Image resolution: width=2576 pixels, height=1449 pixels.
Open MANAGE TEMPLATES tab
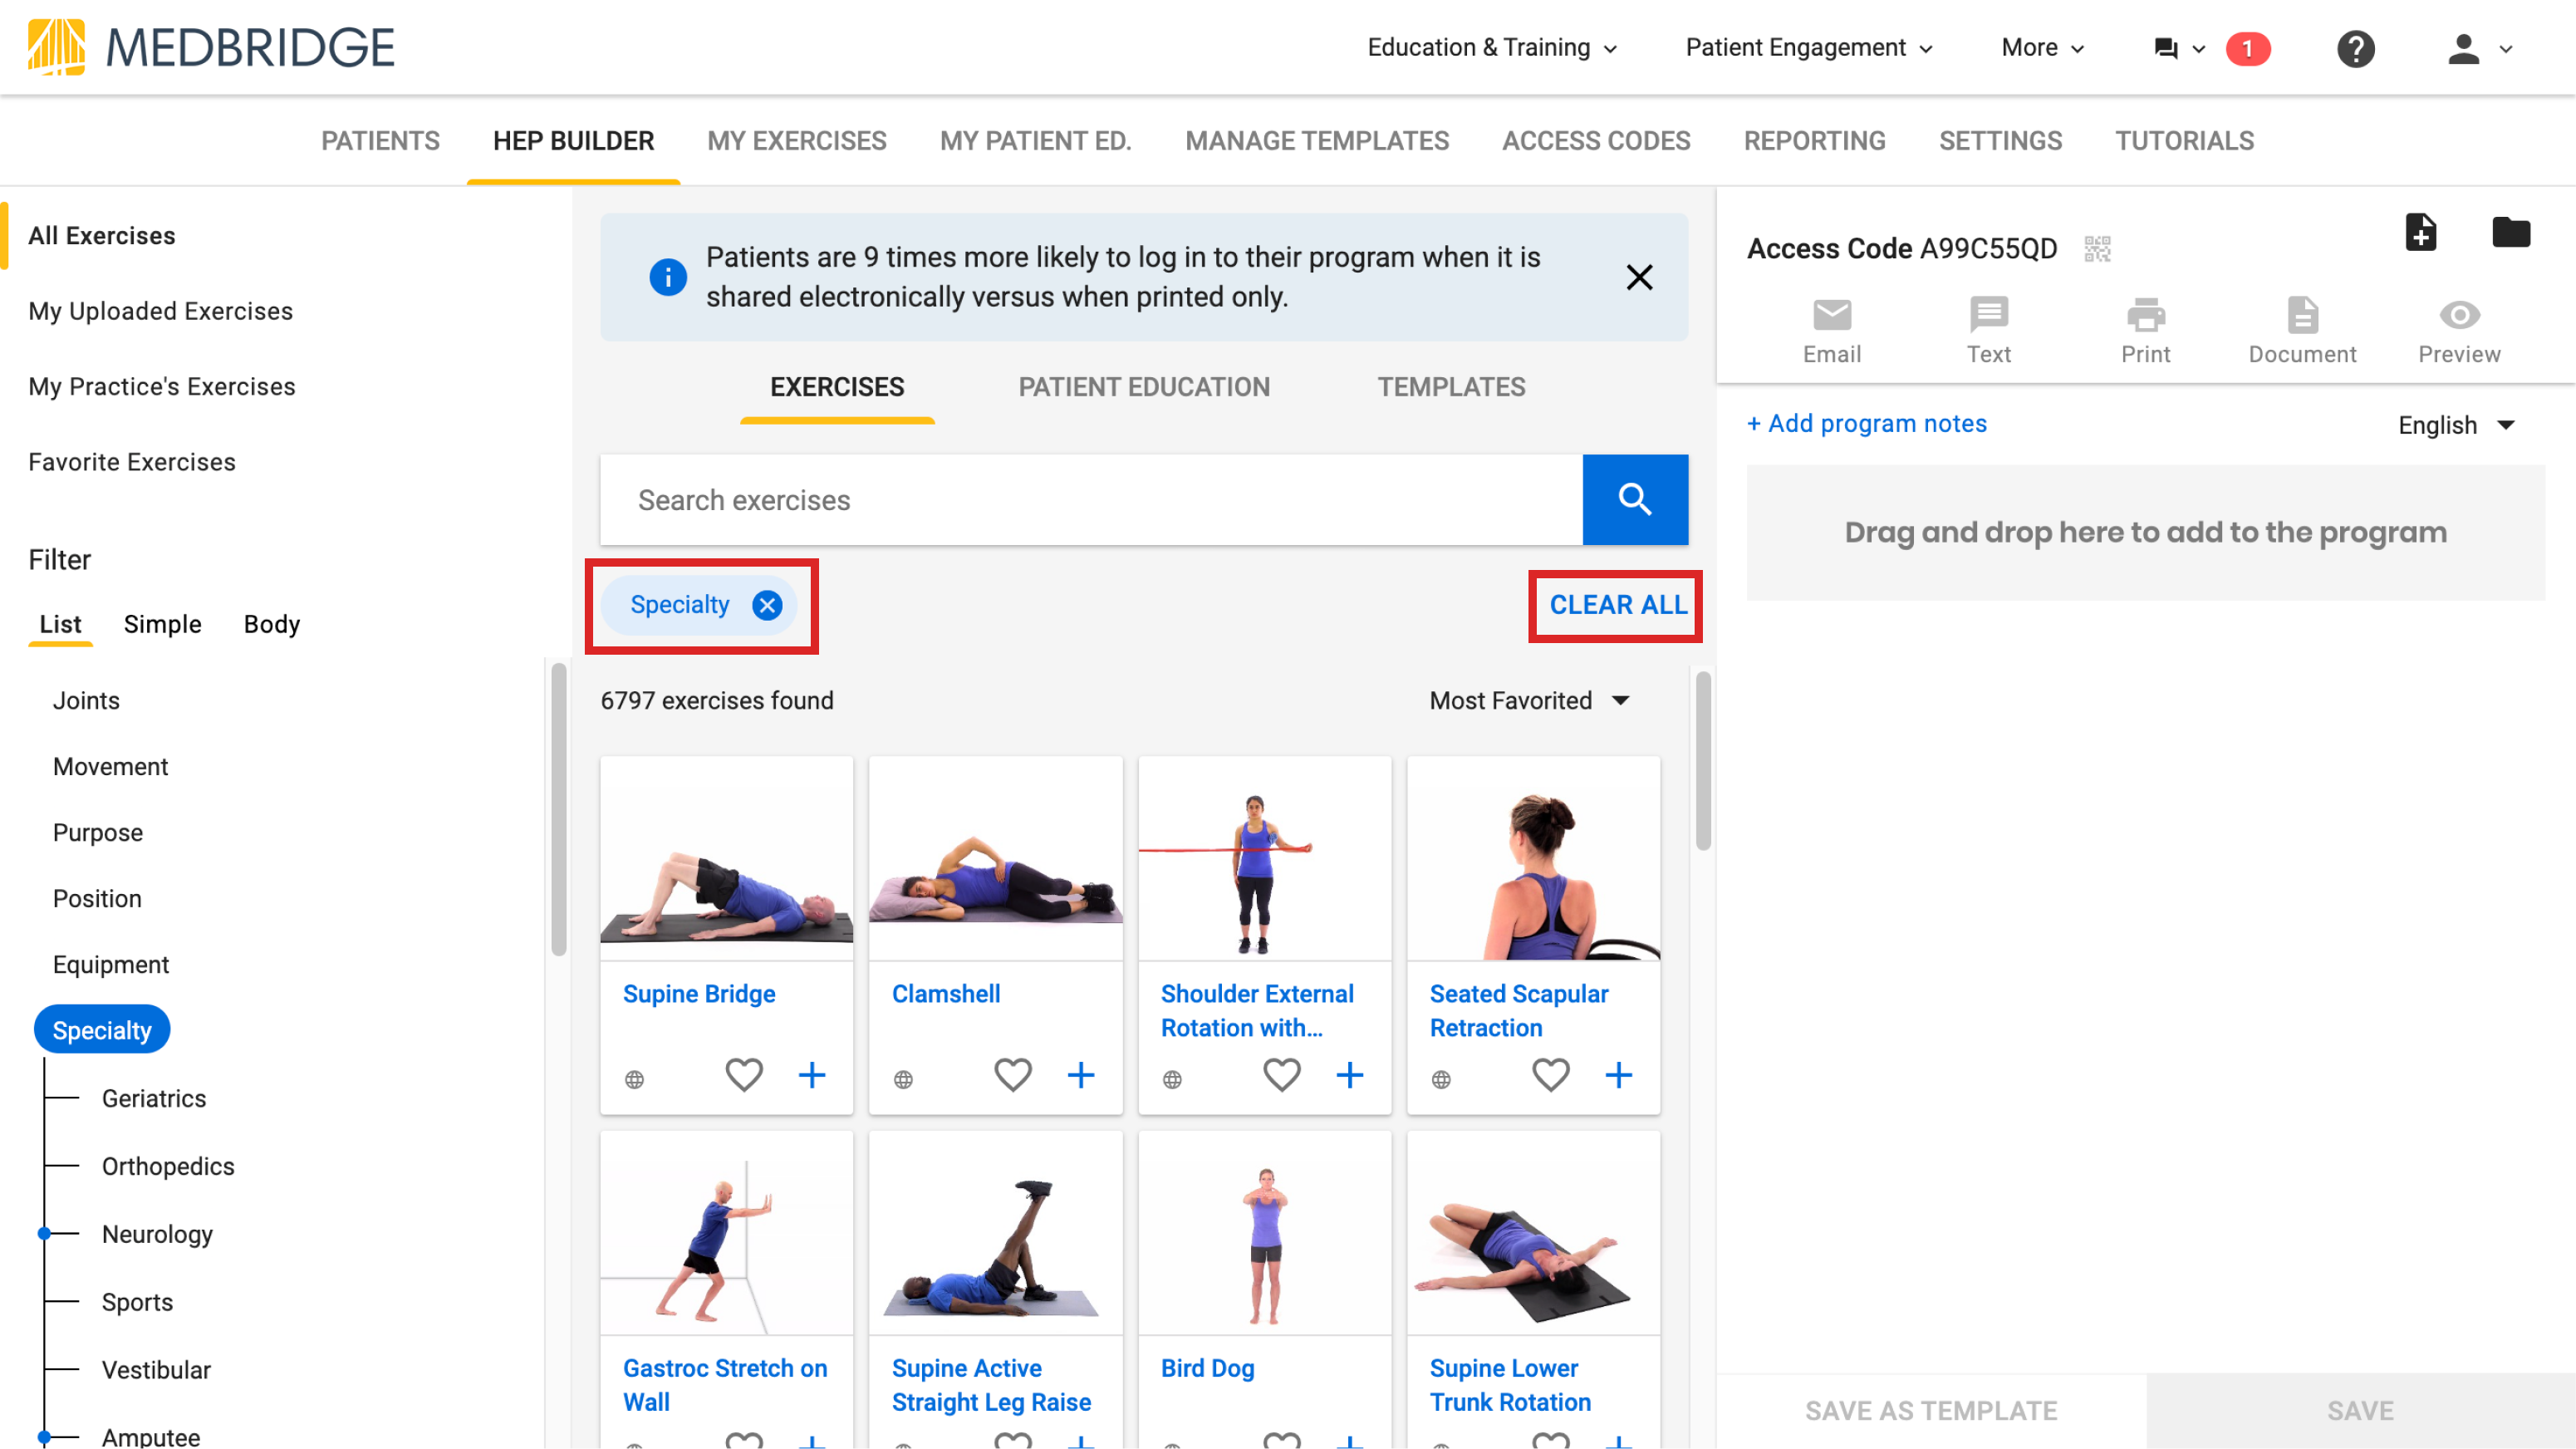click(x=1316, y=141)
